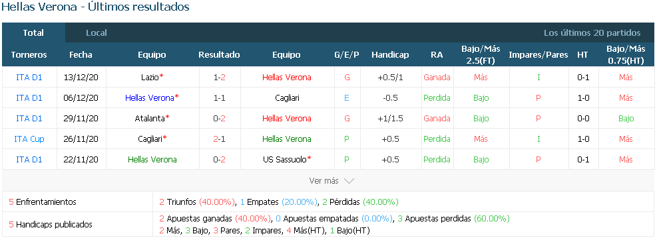
Task: Click the Impares/Pares column header
Action: 539,55
